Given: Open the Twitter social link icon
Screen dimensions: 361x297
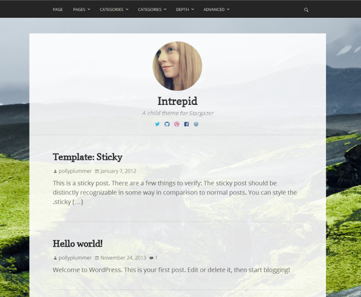Looking at the screenshot, I should (157, 124).
